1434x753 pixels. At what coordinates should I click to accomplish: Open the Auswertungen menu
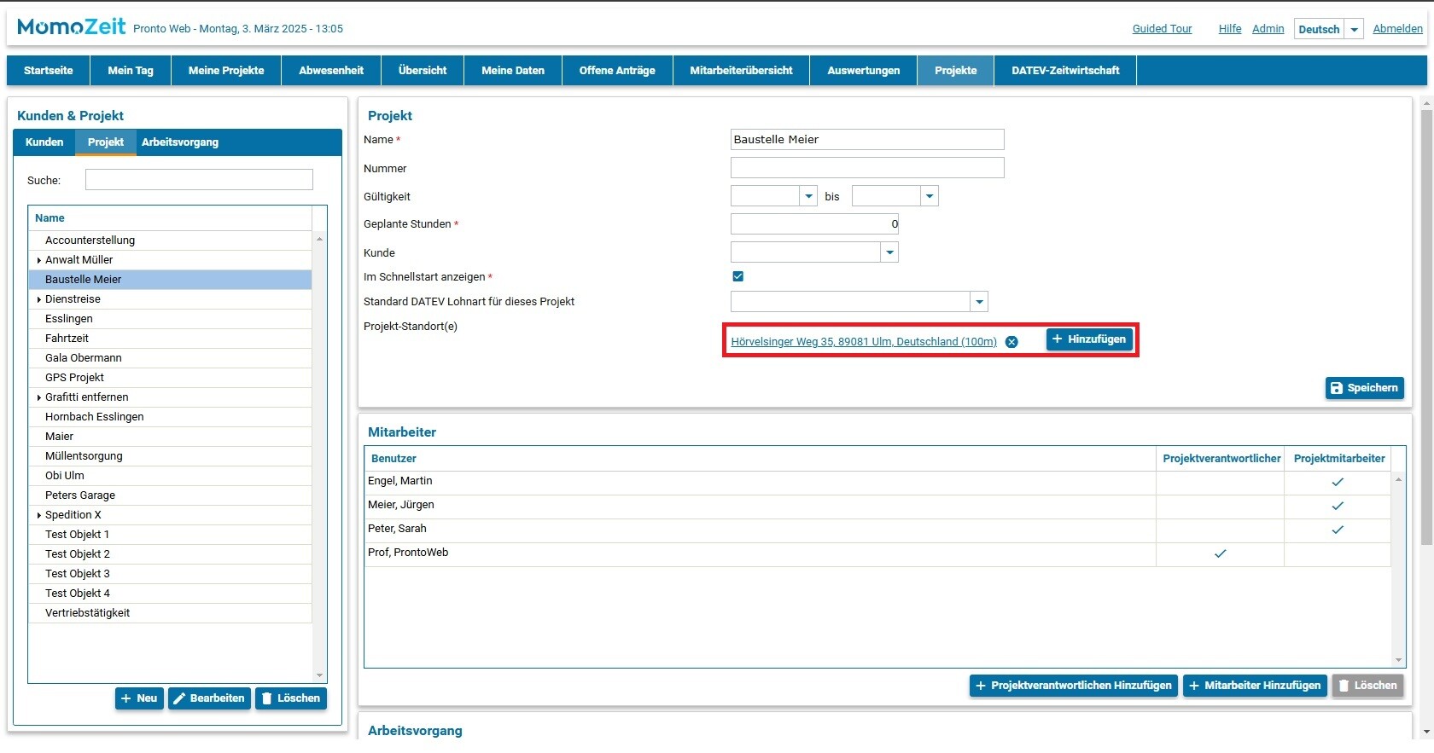[x=863, y=71]
